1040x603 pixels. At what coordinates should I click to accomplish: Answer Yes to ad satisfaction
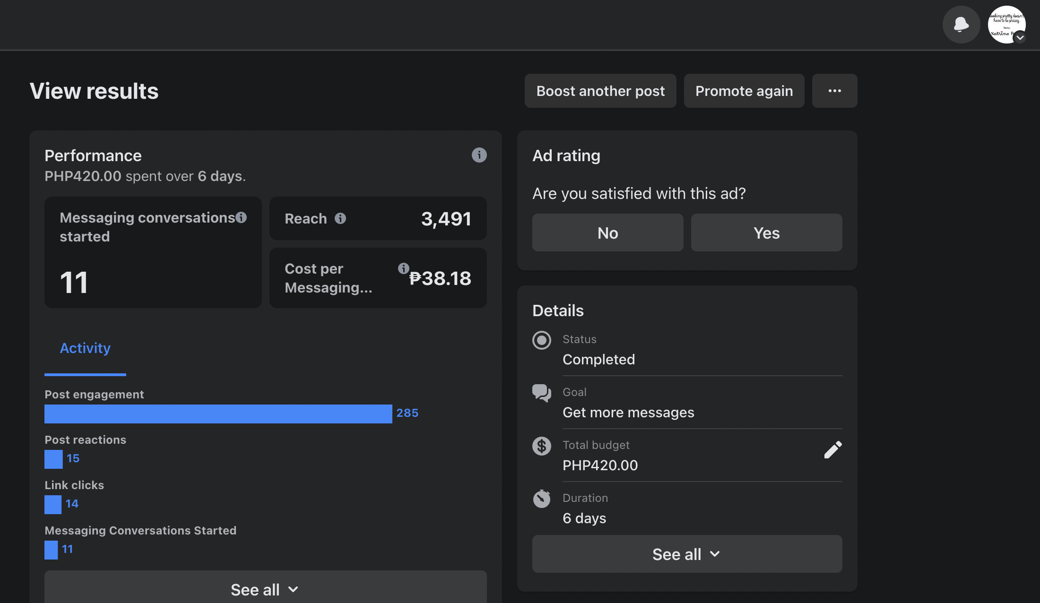click(766, 233)
